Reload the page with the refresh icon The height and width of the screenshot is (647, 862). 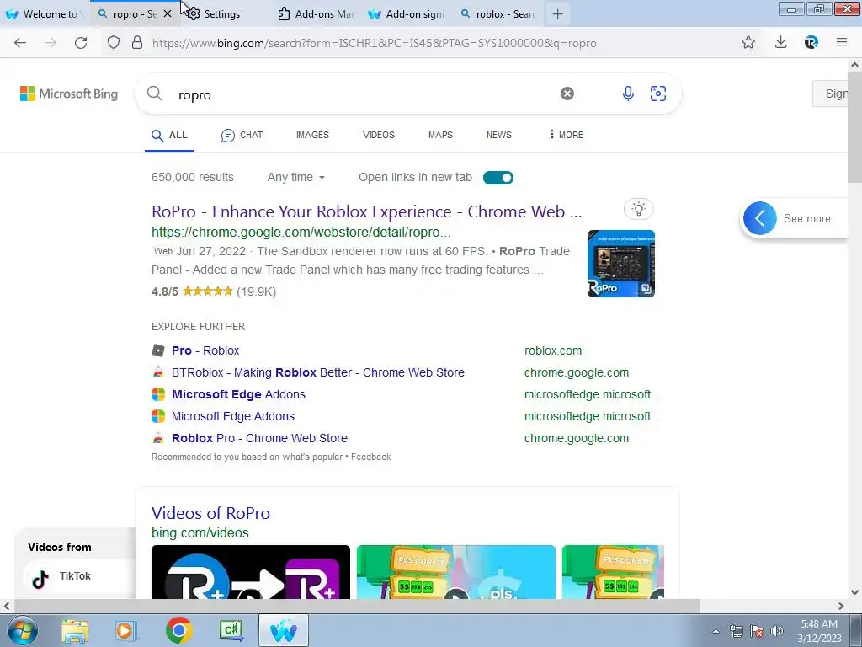click(x=81, y=43)
